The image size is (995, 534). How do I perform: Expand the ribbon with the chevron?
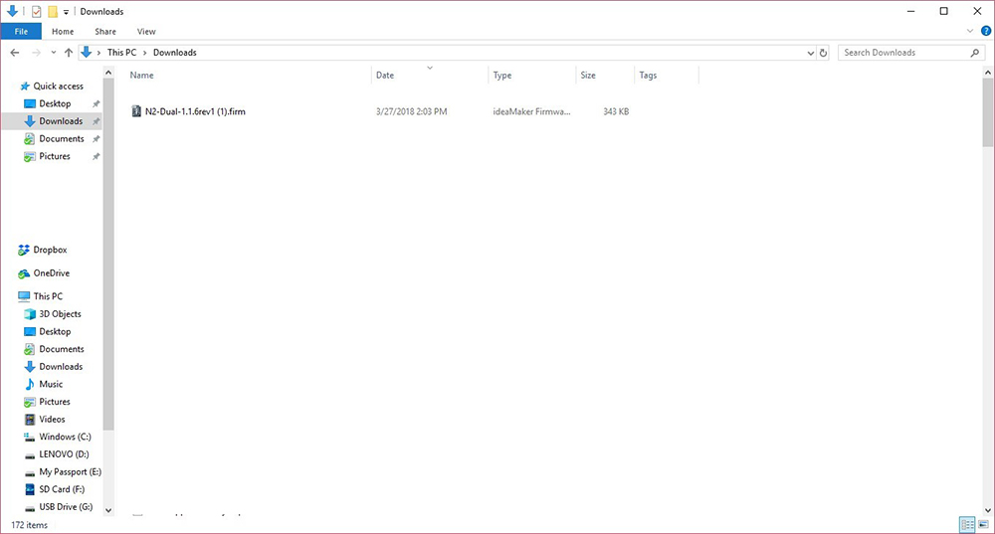972,32
